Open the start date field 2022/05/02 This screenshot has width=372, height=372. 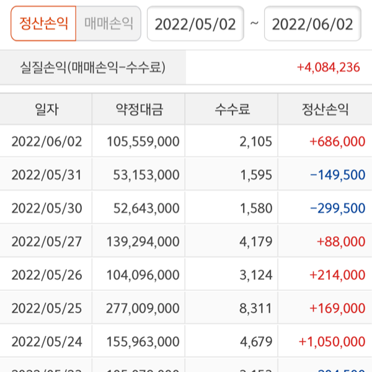click(195, 24)
